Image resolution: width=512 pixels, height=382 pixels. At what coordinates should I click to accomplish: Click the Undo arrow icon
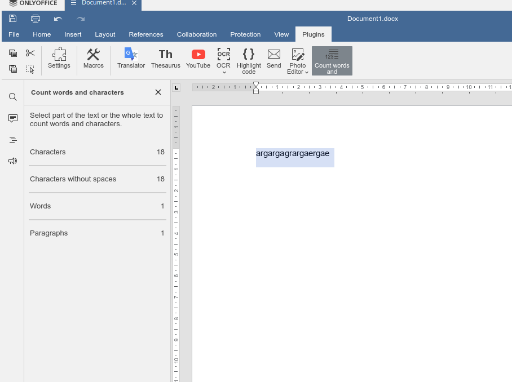pyautogui.click(x=57, y=18)
